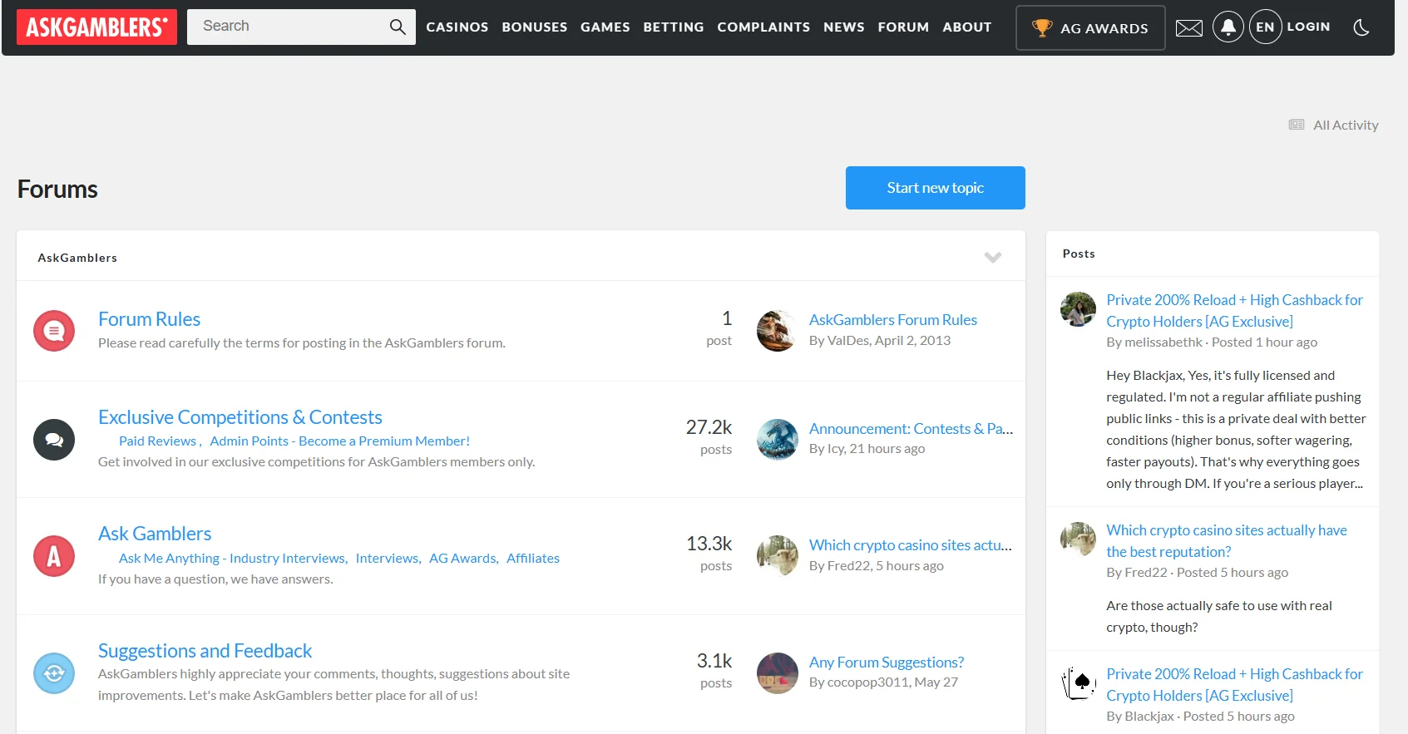Screen dimensions: 1408x734
Task: Open Suggestions and Feedback forum
Action: [x=205, y=651]
